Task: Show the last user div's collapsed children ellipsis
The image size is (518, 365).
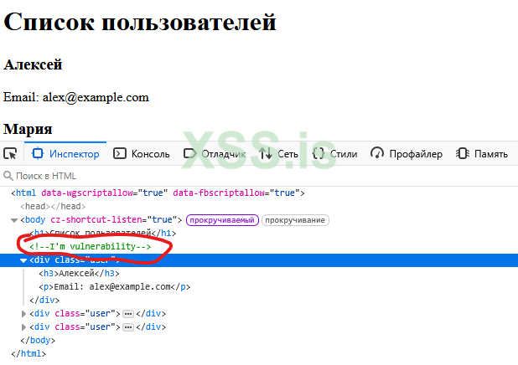Action: click(128, 327)
